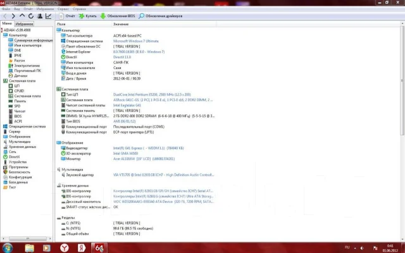Select the AIDA64 v5.99.4900 root tree item
This screenshot has height=253, width=405.
click(x=17, y=30)
